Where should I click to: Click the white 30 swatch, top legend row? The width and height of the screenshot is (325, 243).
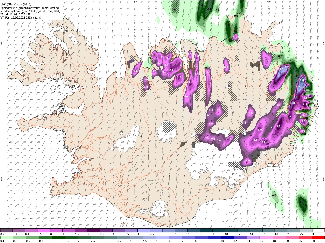[318, 231]
